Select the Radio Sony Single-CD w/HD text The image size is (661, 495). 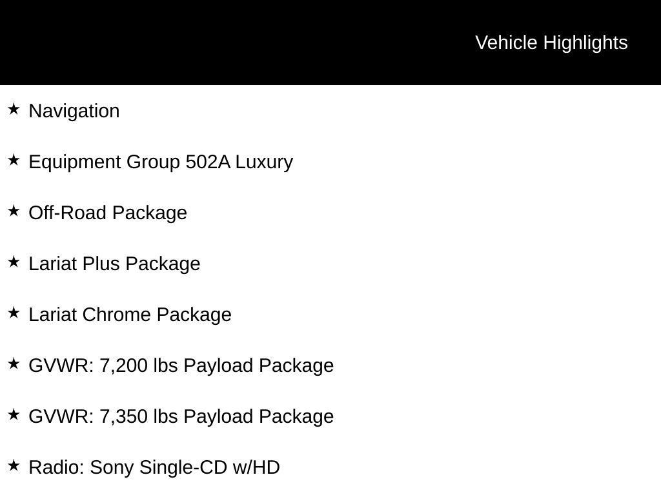(x=154, y=468)
